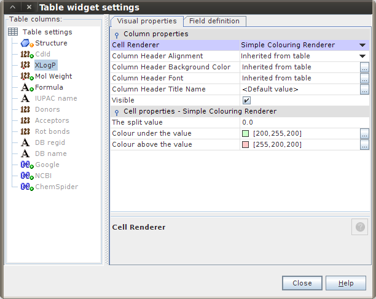The height and width of the screenshot is (299, 376).
Task: Click the ChemSpider link column icon
Action: (x=26, y=187)
